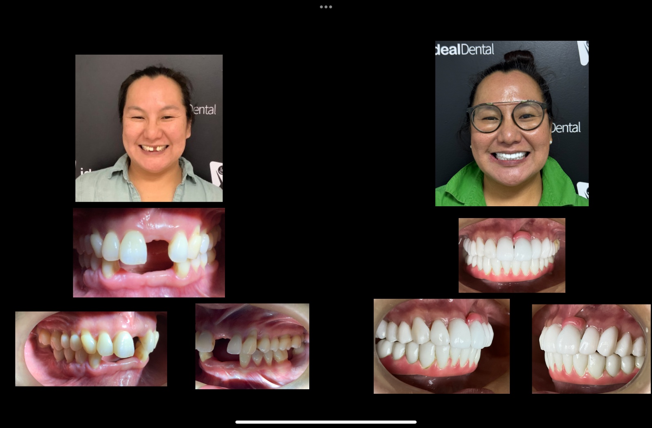The width and height of the screenshot is (652, 428).
Task: Tap the home indicator bar
Action: (x=326, y=422)
